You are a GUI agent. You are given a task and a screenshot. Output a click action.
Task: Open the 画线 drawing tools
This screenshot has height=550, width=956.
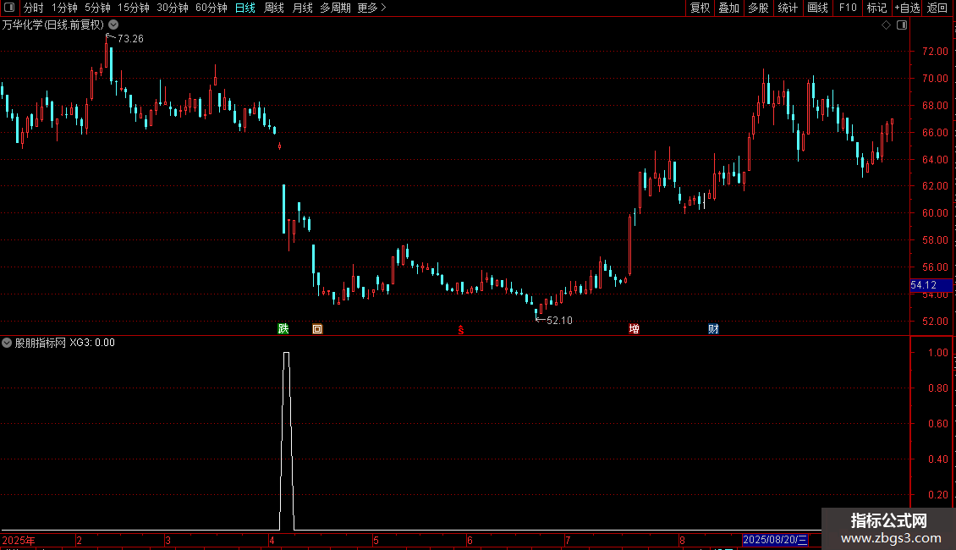(x=817, y=8)
